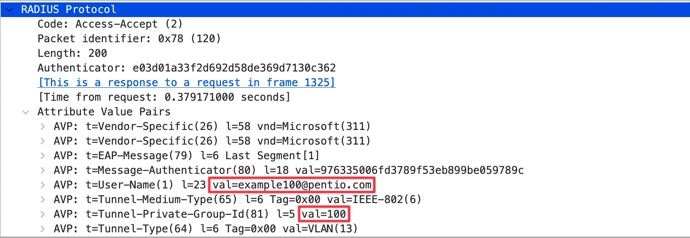Select the Code: Access-Accept line

(110, 24)
